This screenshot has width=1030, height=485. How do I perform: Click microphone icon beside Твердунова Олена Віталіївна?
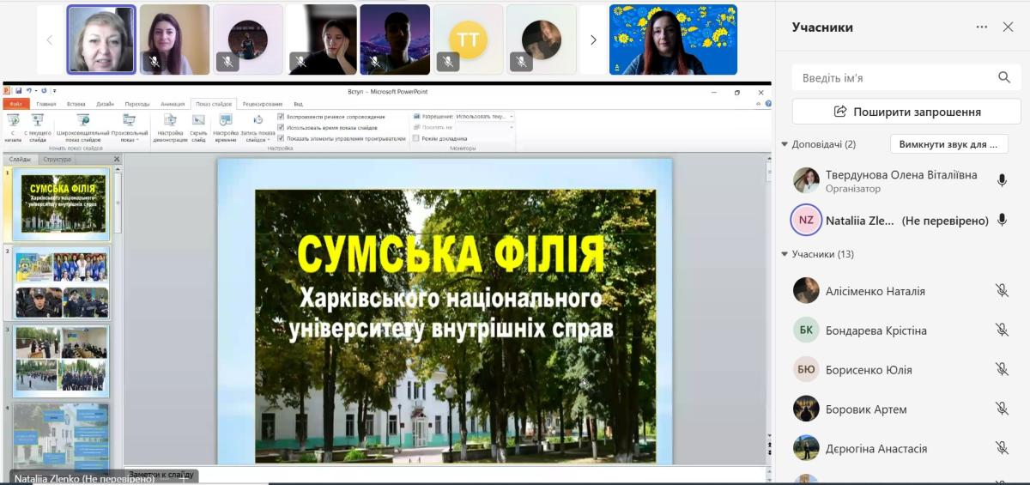(x=1002, y=180)
